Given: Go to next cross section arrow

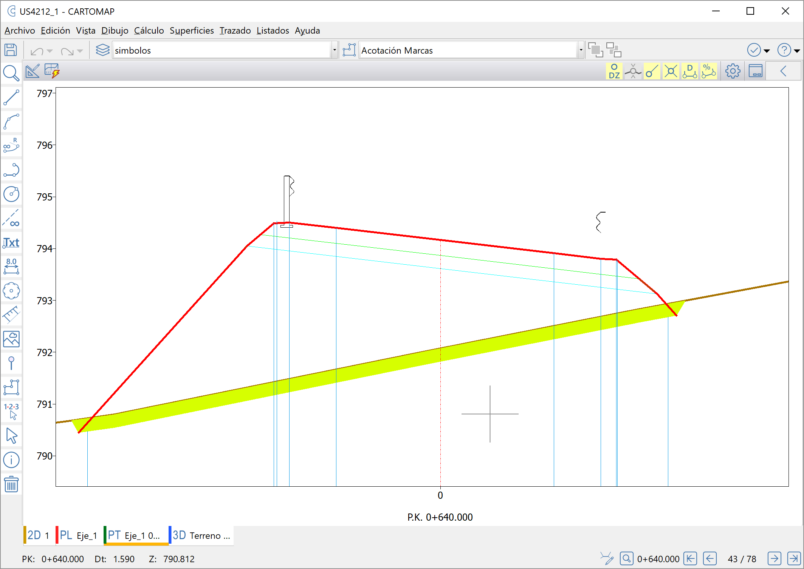Looking at the screenshot, I should [774, 558].
